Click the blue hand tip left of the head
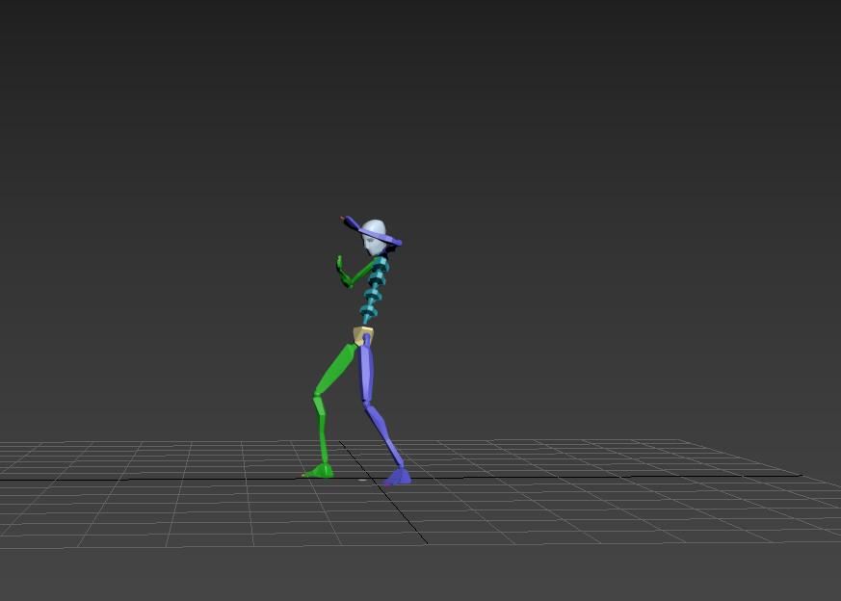This screenshot has width=841, height=601. tap(344, 222)
